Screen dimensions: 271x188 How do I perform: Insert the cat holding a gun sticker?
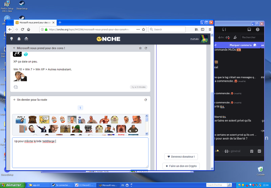[x=99, y=129]
